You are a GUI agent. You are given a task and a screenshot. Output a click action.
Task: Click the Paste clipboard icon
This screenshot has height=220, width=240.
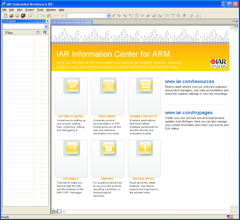coord(49,16)
